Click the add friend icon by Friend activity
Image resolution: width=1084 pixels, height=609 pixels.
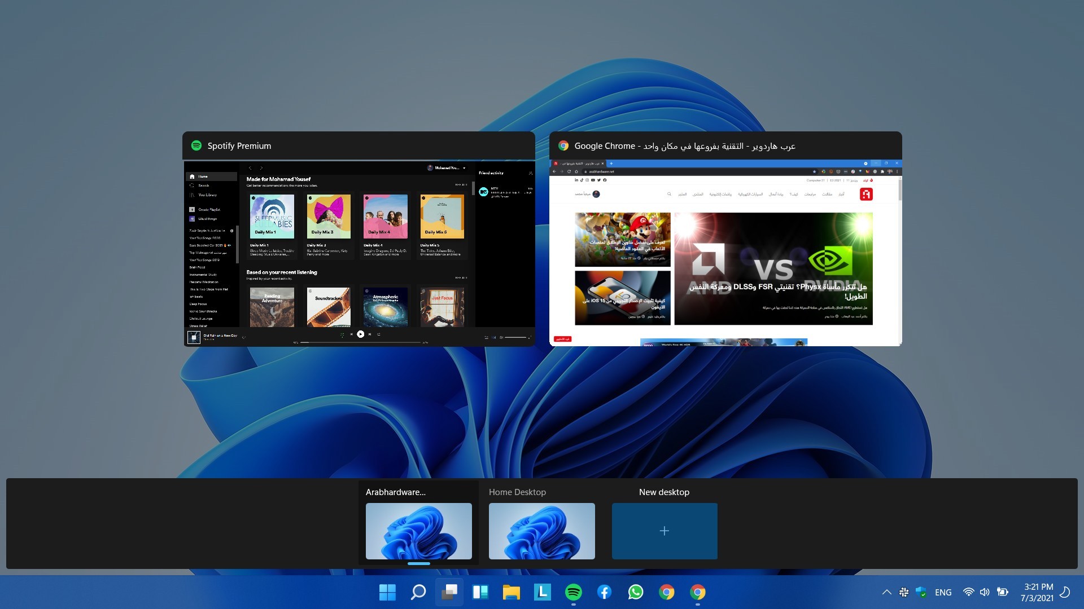530,173
